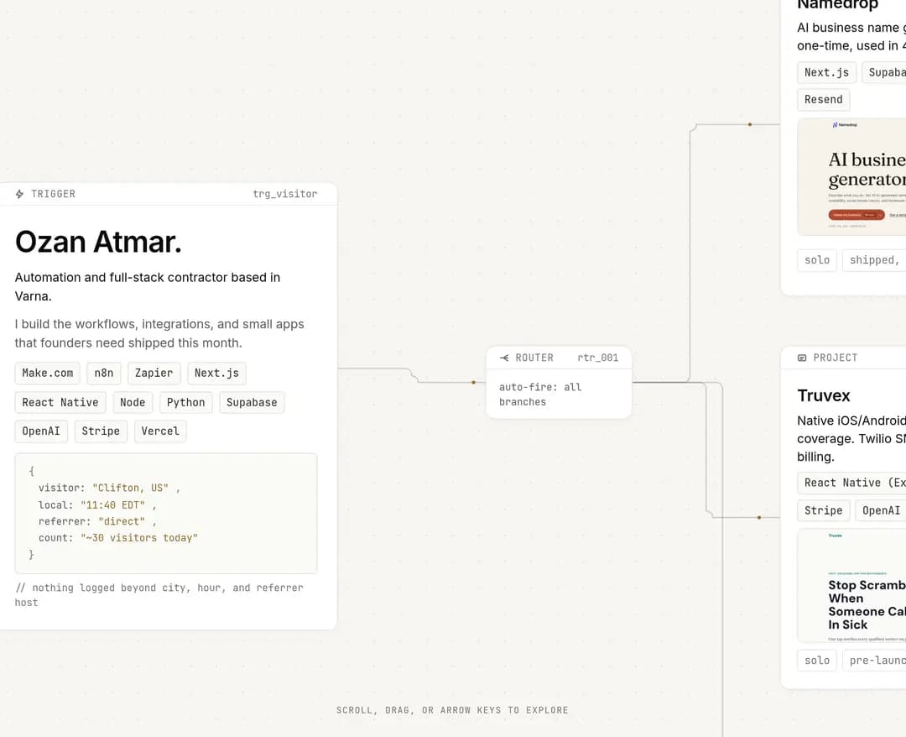Click the Resend tag in the Namedrop card

pyautogui.click(x=824, y=99)
